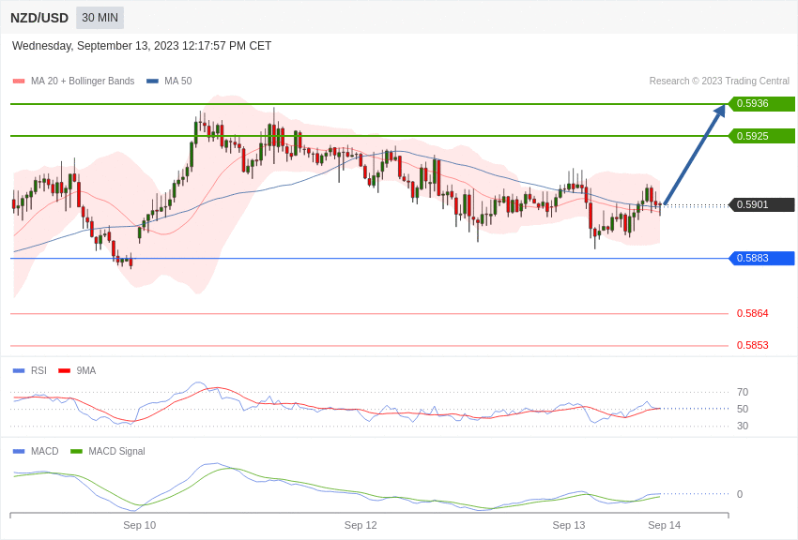Click the MACD legend swatch
Screen dimensions: 798x540
(19, 452)
